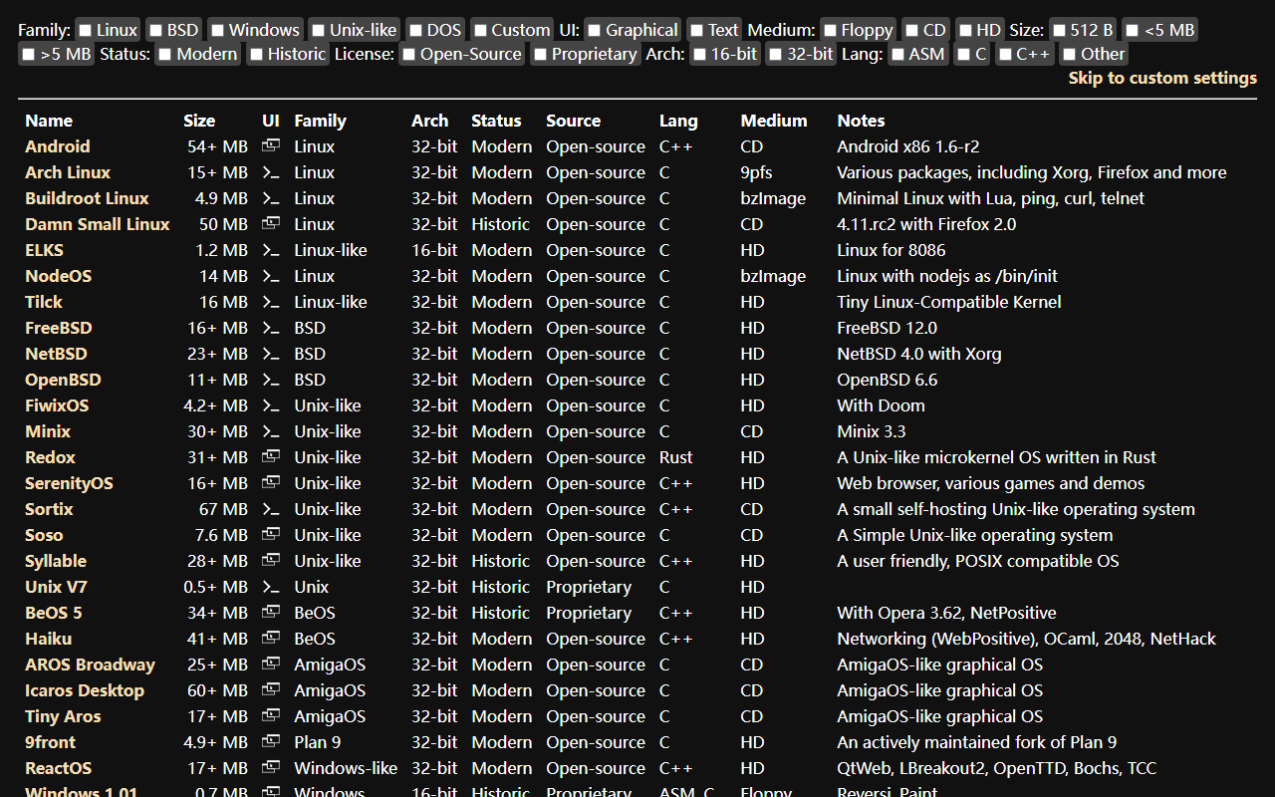
Task: Click text-mode UI icon in Minix row
Action: pos(271,431)
